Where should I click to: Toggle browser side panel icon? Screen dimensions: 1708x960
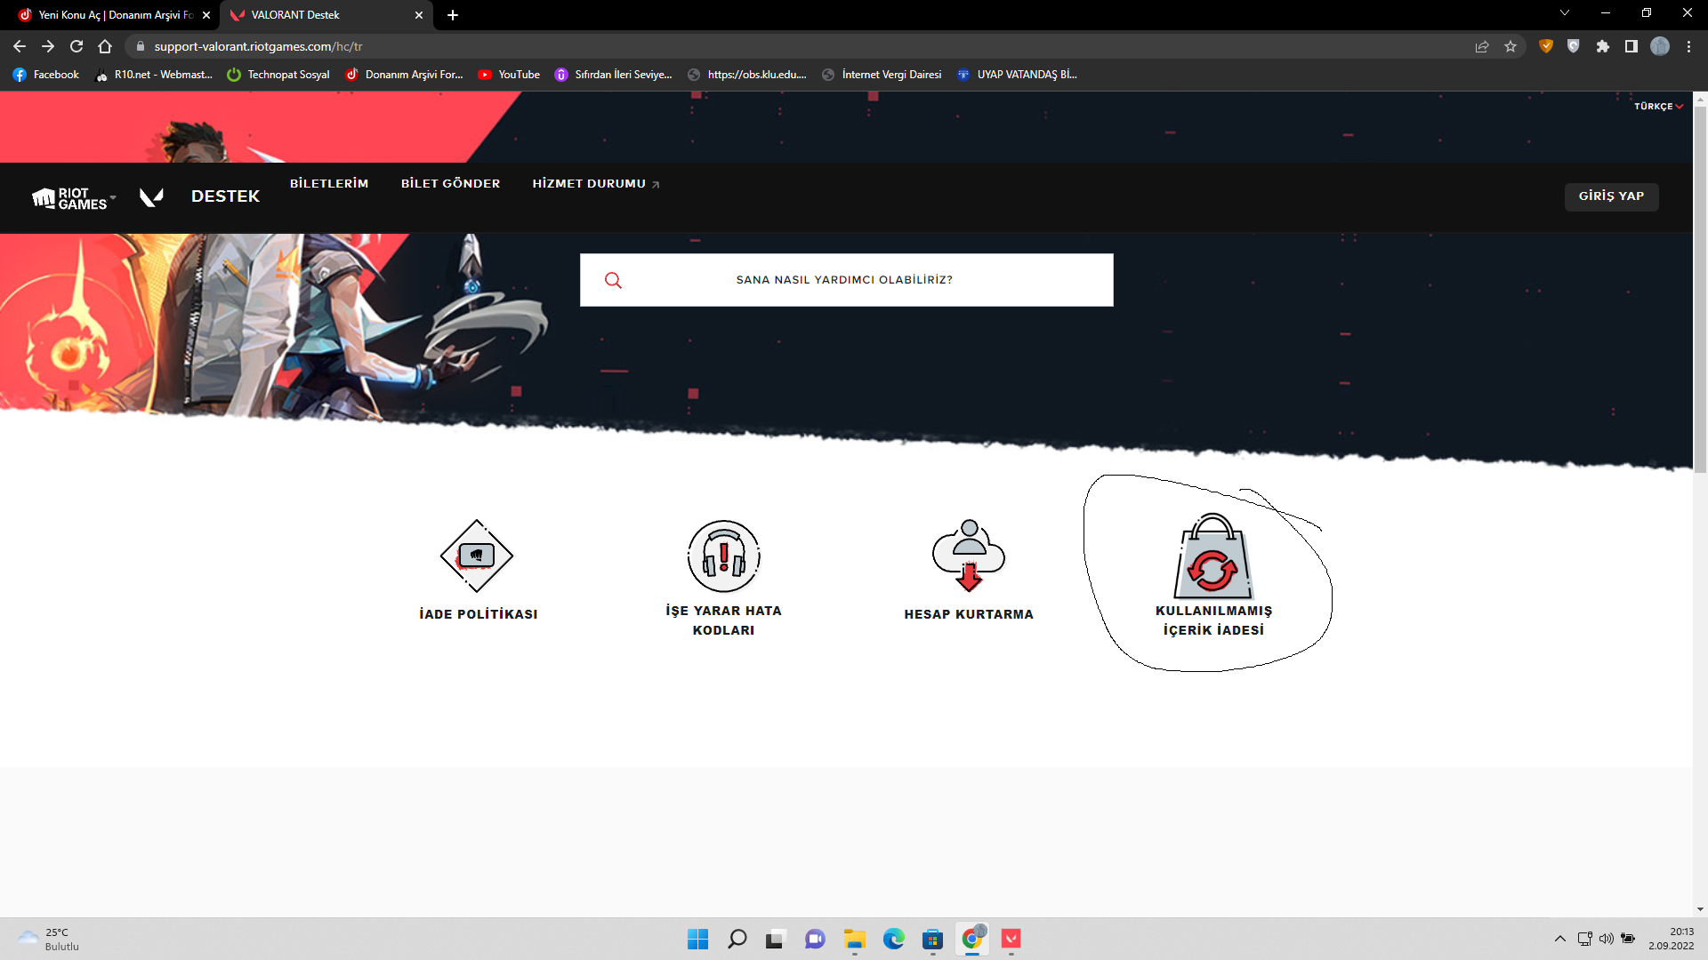(1631, 46)
